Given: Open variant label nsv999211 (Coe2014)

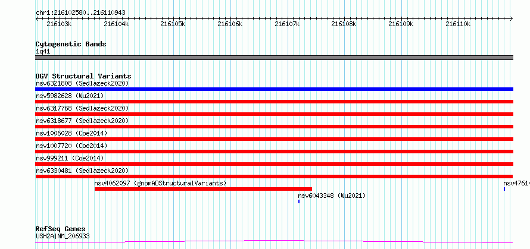Looking at the screenshot, I should tap(70, 158).
